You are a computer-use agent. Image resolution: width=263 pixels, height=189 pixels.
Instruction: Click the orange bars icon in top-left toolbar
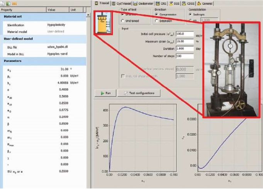click(15, 3)
